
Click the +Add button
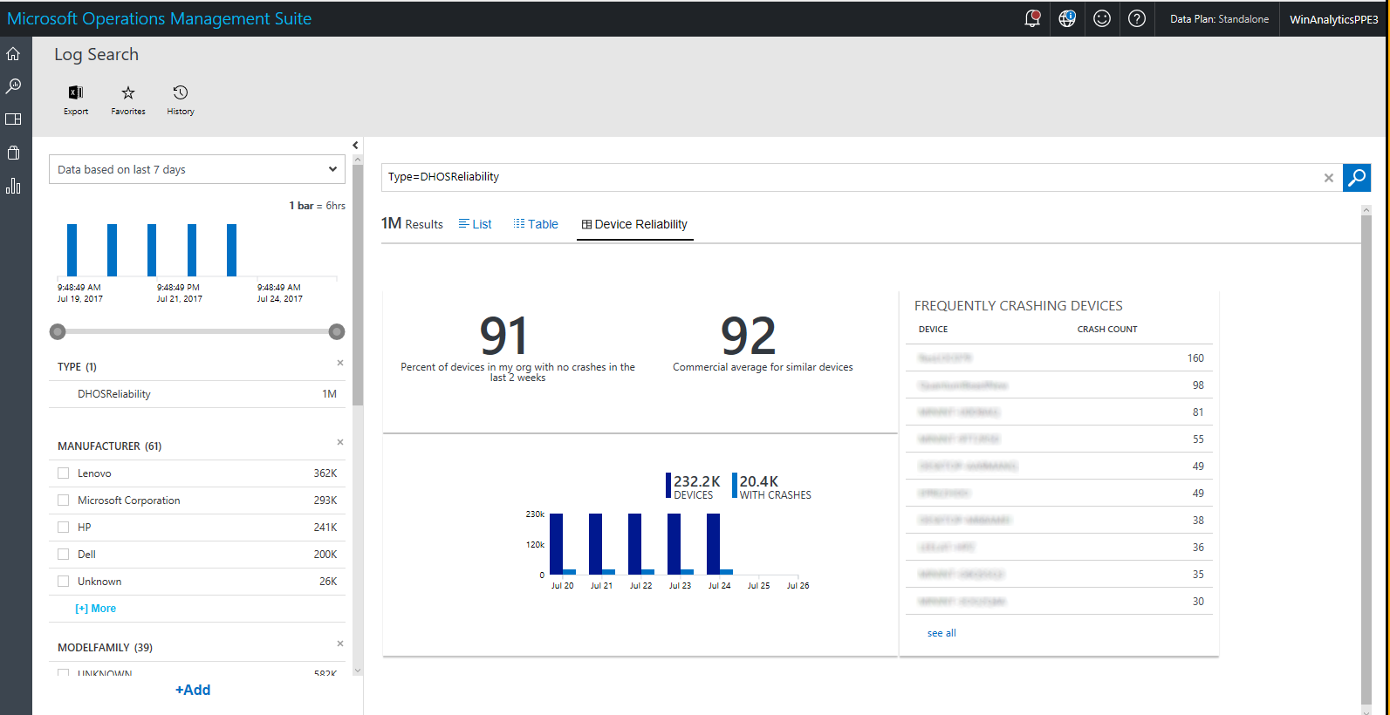tap(193, 690)
